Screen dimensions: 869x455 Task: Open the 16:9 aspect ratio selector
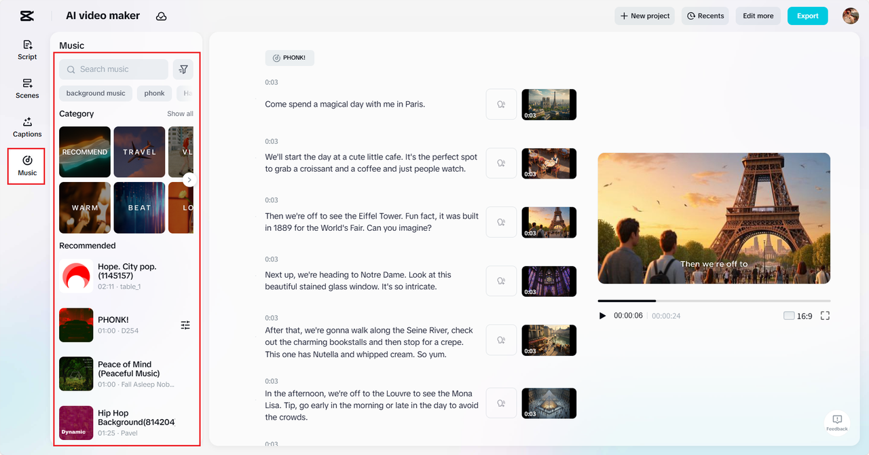798,316
